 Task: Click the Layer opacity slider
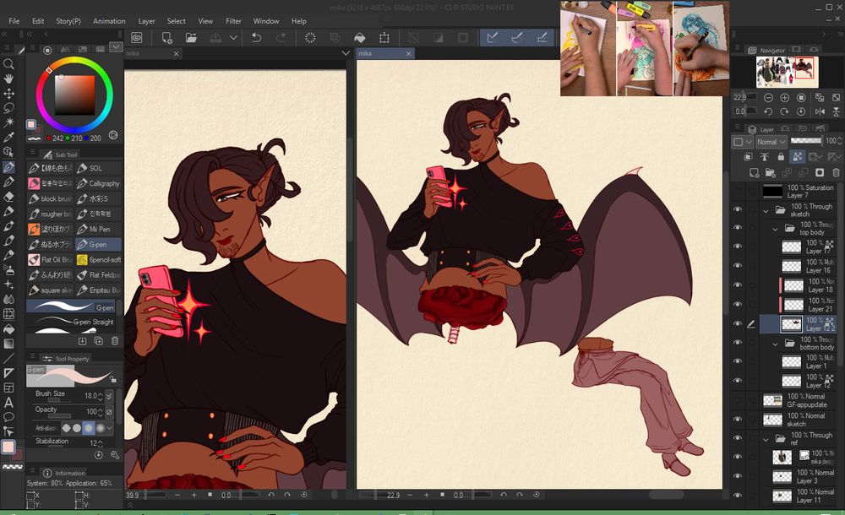tap(805, 141)
